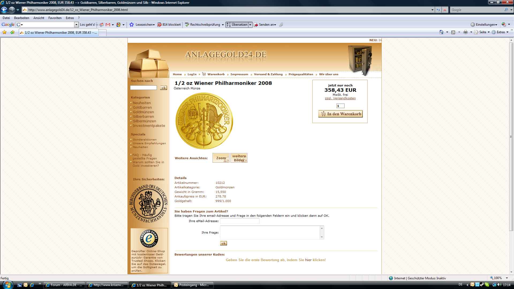The width and height of the screenshot is (514, 289).
Task: Expand the Einstellungen dropdown
Action: 486,25
